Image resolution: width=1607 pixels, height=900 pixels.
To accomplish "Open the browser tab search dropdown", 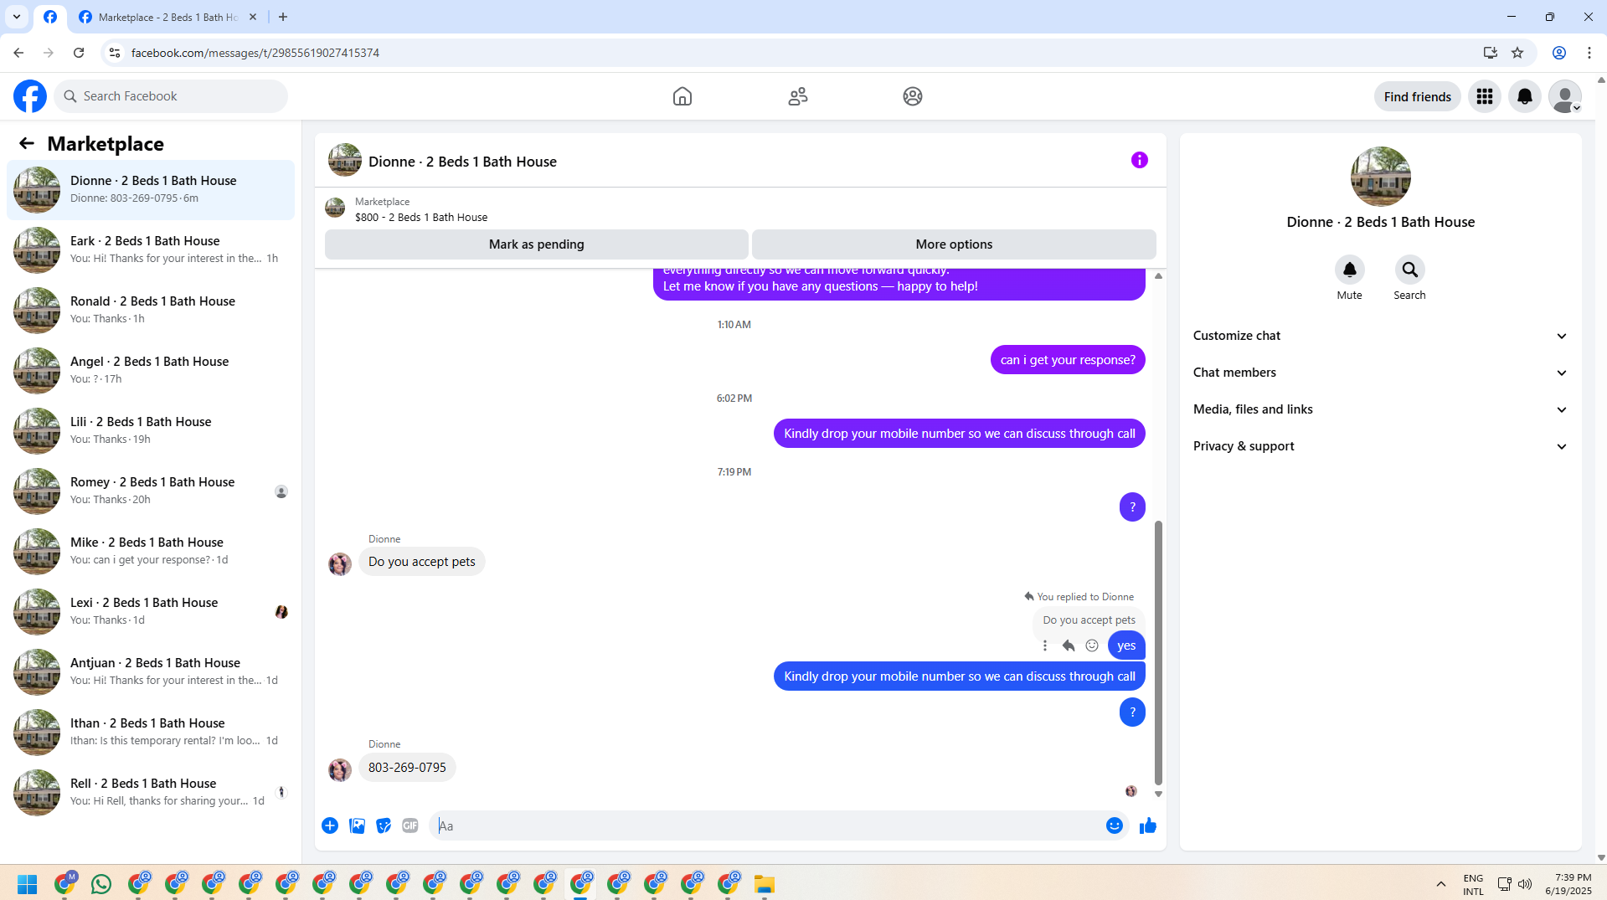I will pos(17,17).
